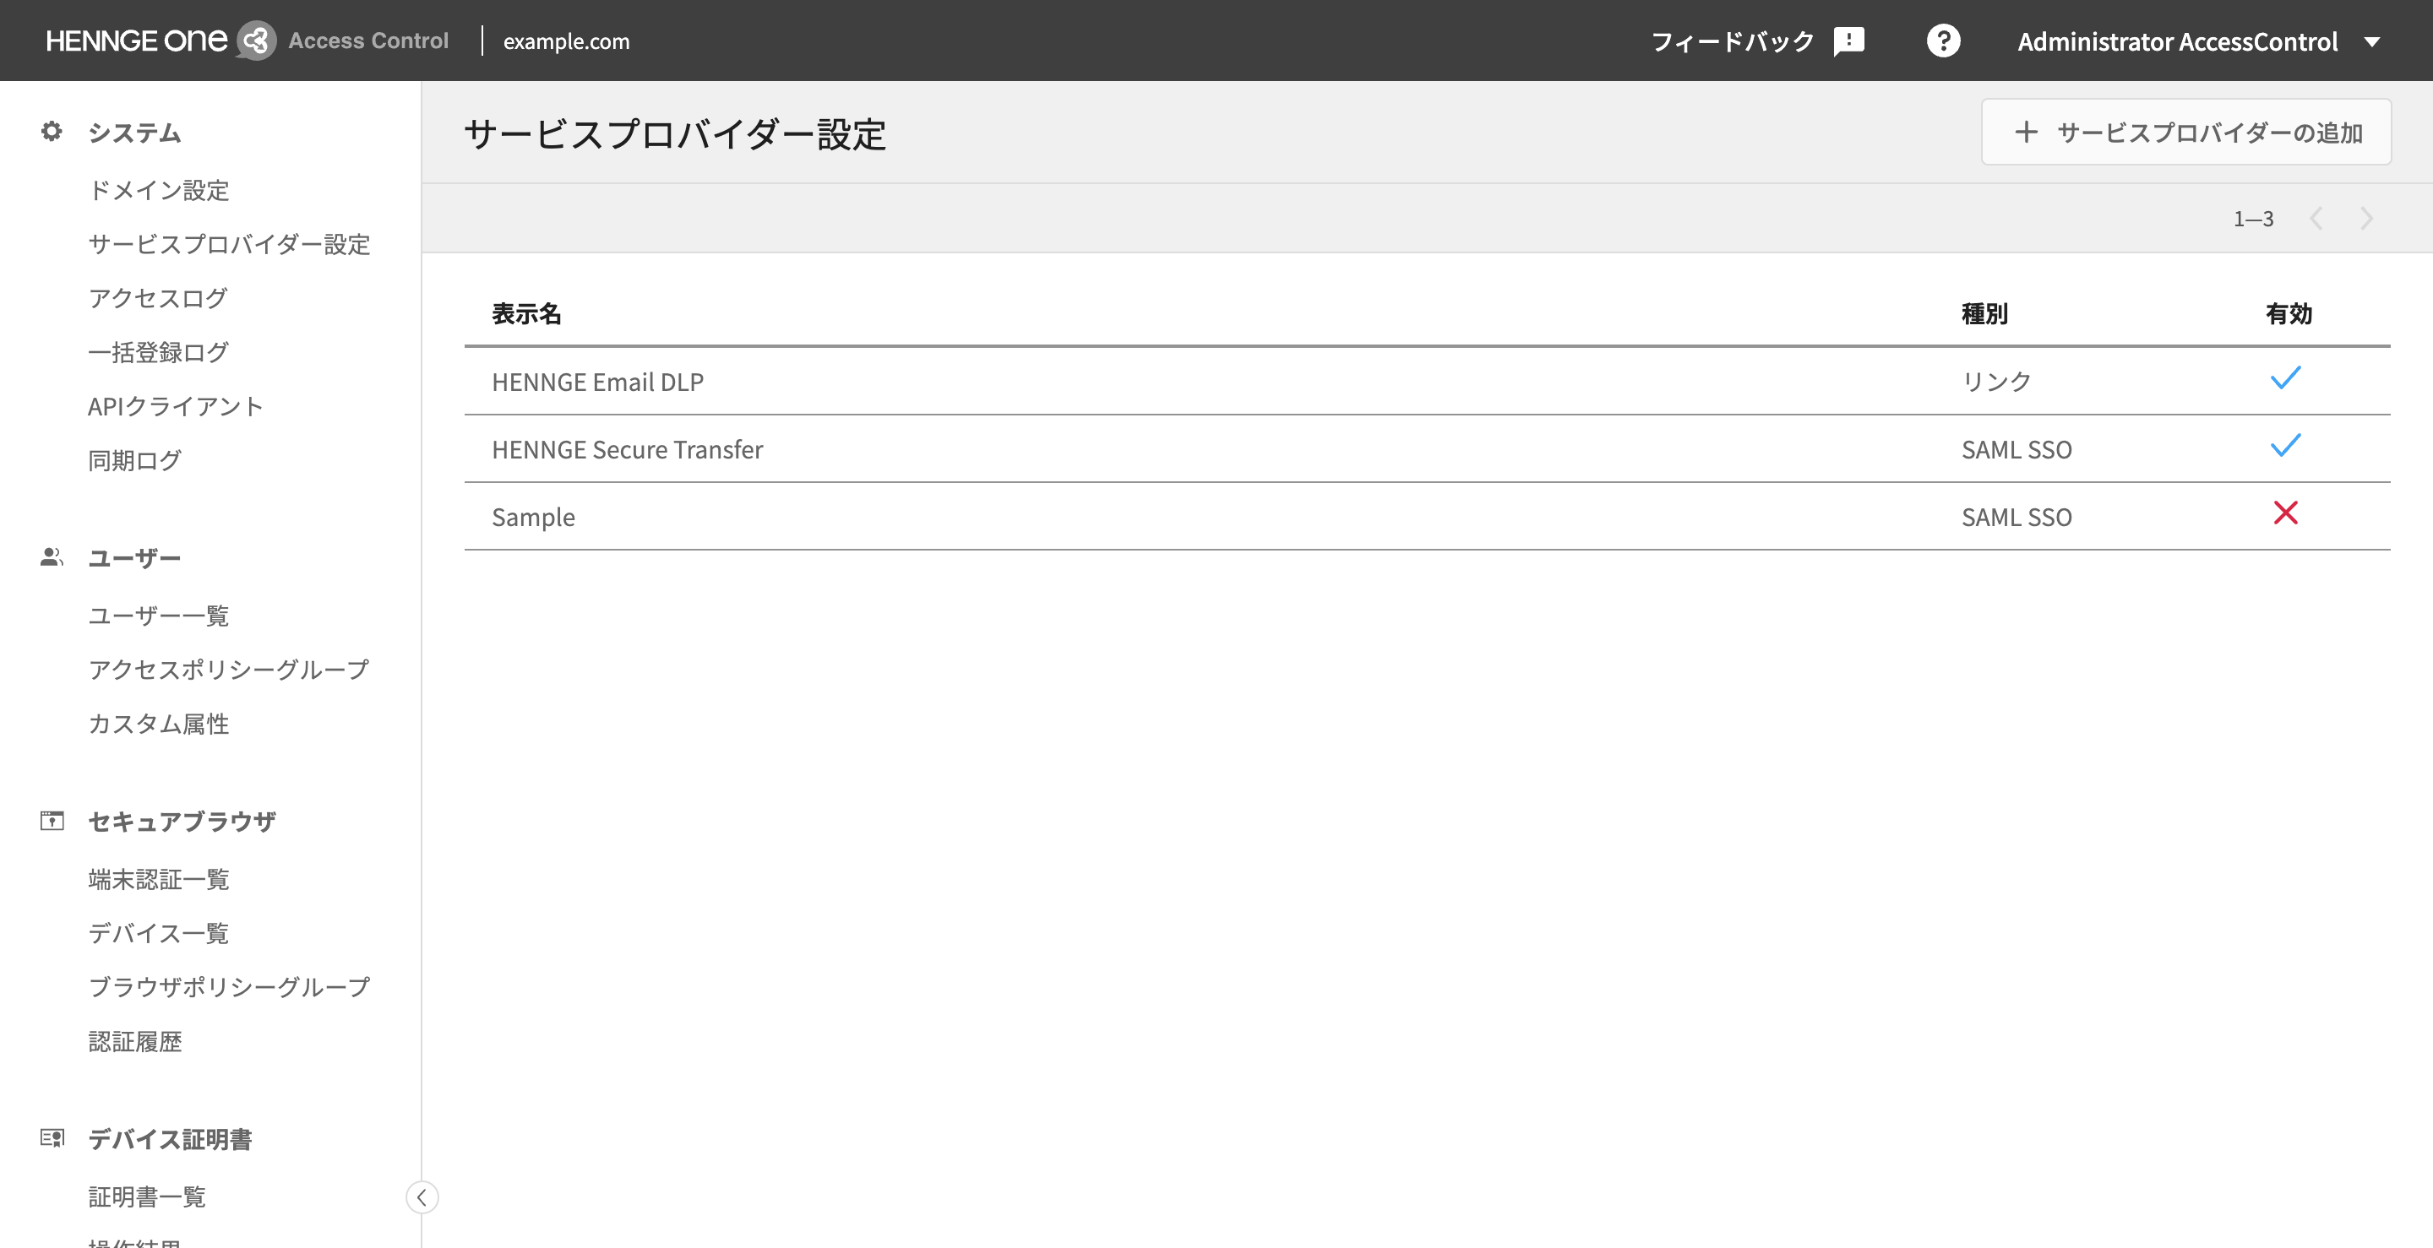Open 同期ログ in the sidebar
The width and height of the screenshot is (2433, 1248).
coord(134,459)
